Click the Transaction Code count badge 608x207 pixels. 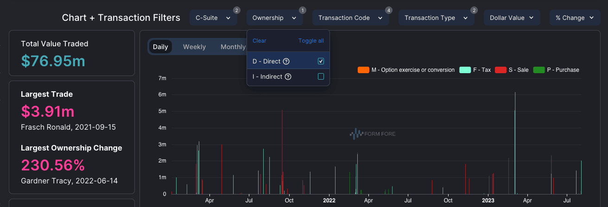(x=388, y=10)
